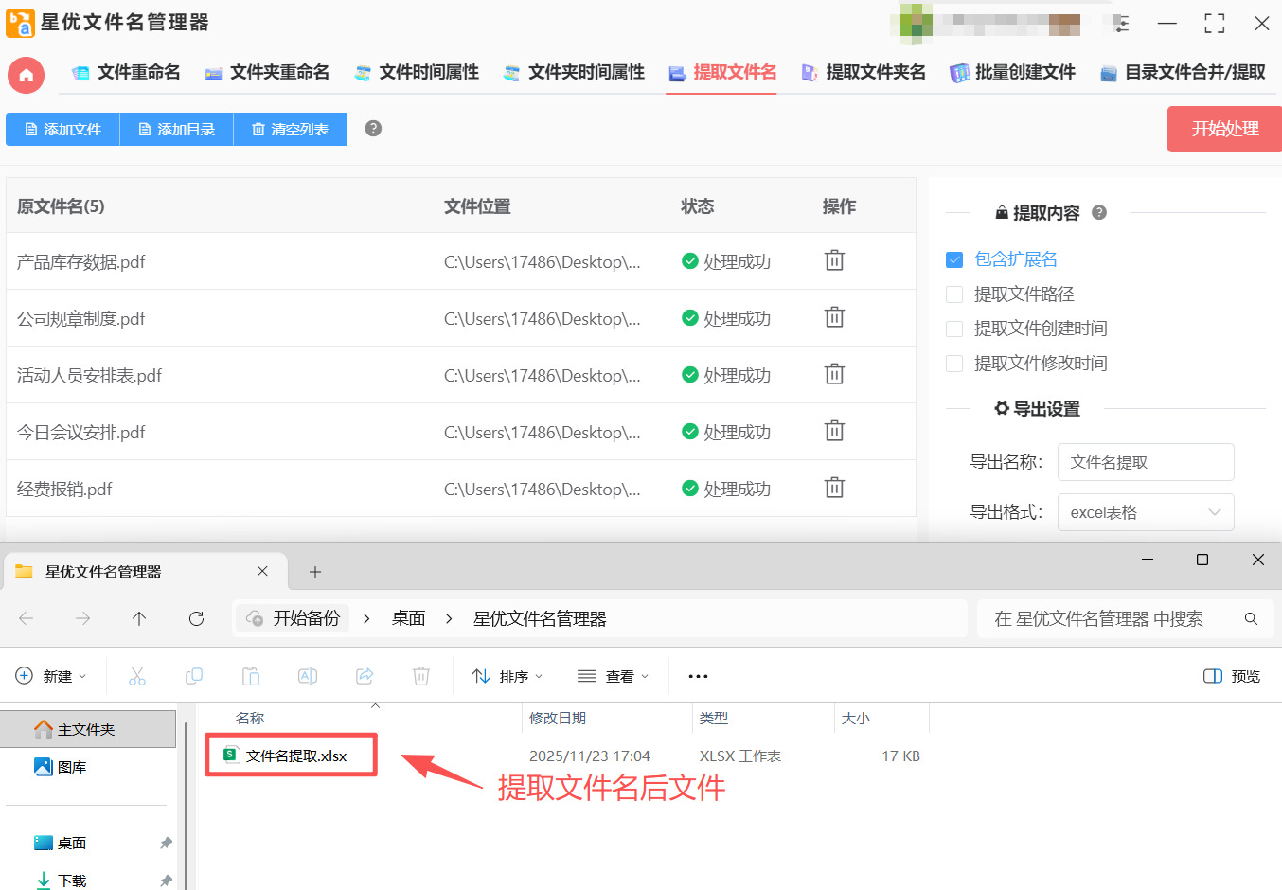Click the red home icon in the app
This screenshot has width=1282, height=890.
pyautogui.click(x=26, y=75)
